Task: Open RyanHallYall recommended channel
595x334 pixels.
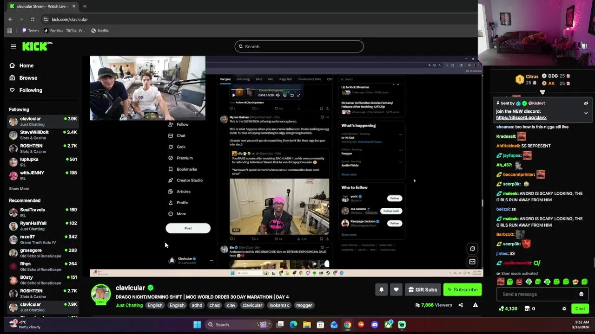Action: point(43,226)
